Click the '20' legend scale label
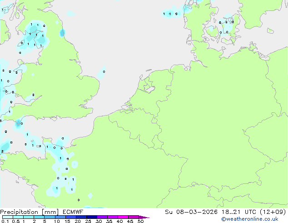This screenshot has height=223, width=288. click(78, 221)
